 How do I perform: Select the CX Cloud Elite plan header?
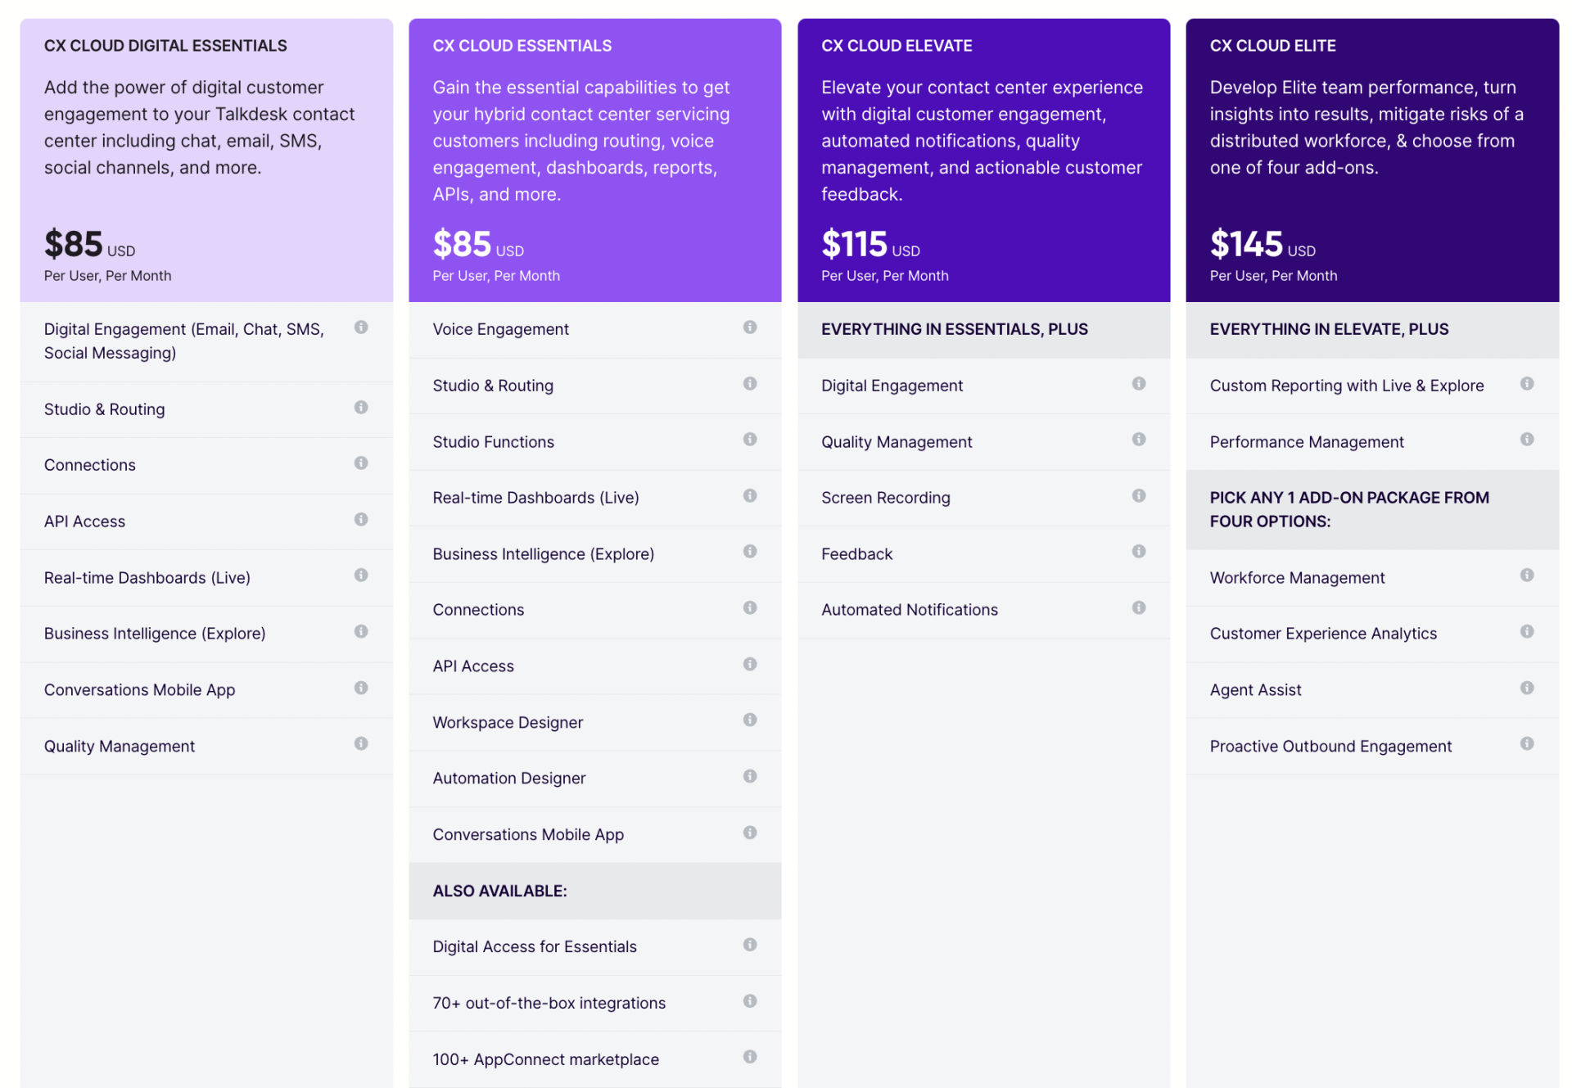point(1272,46)
